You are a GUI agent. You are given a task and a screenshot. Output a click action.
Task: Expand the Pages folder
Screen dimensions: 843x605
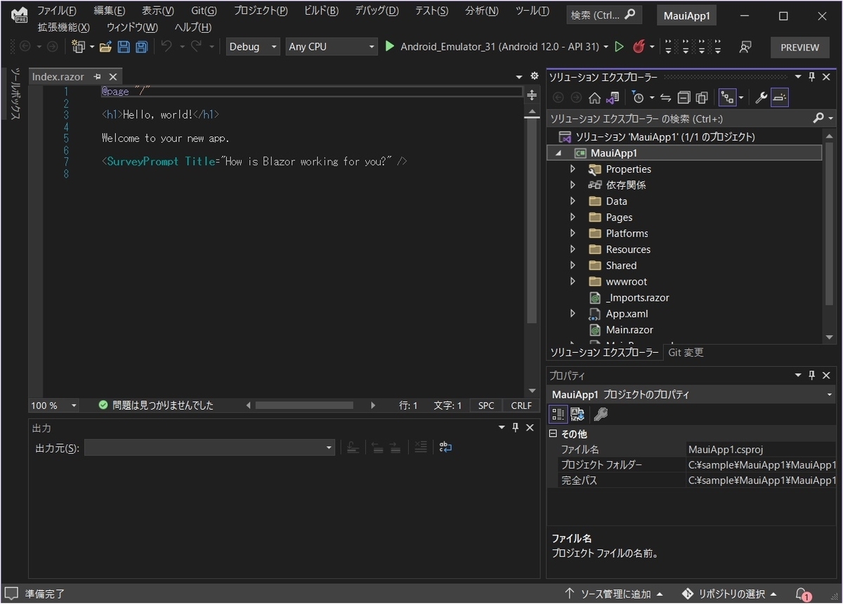click(x=573, y=218)
